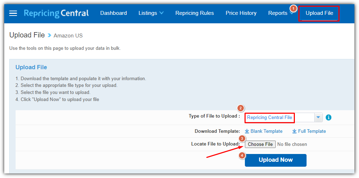
Task: Click instruction step 1 about downloading template
Action: tap(81, 79)
